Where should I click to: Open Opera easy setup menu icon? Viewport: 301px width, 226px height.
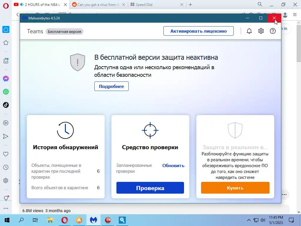coord(295,15)
